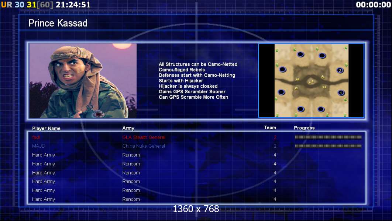Click the 'Starts with Hijacker' line

[181, 81]
